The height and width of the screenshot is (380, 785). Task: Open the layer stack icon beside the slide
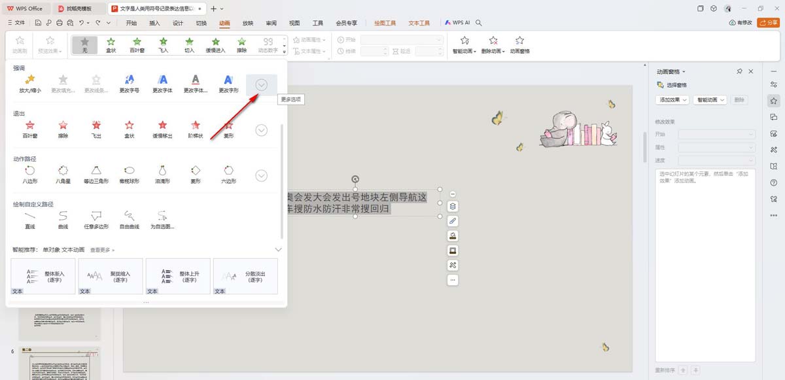pyautogui.click(x=453, y=205)
